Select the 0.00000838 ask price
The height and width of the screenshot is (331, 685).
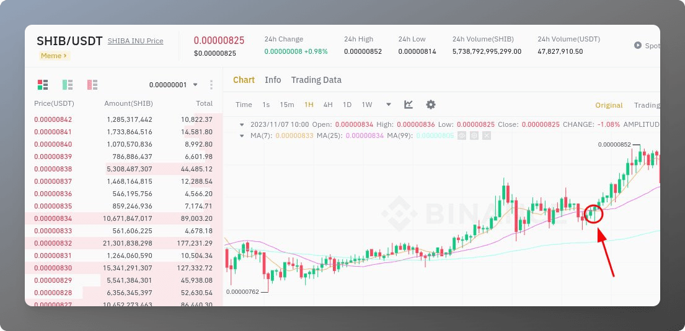(x=53, y=169)
